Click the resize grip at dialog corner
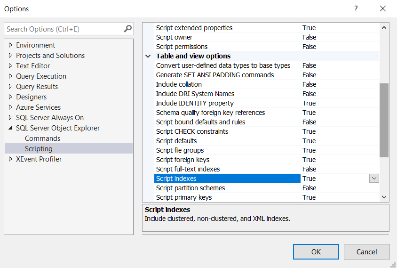The width and height of the screenshot is (397, 268). [x=394, y=265]
